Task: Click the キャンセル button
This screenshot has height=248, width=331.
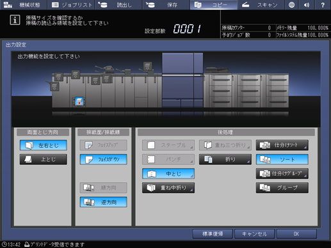Action: 254,234
